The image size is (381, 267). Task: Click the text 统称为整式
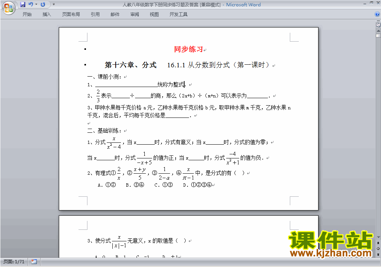(170, 84)
